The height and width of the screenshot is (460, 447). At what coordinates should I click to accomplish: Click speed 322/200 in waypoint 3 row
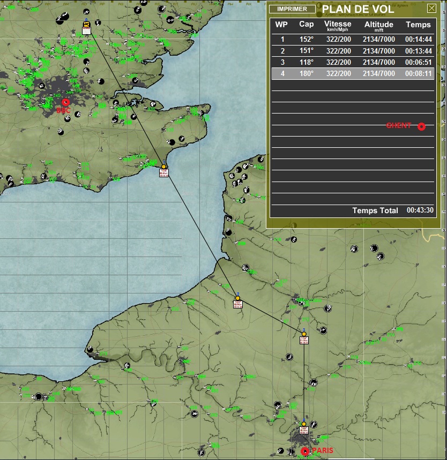point(339,62)
